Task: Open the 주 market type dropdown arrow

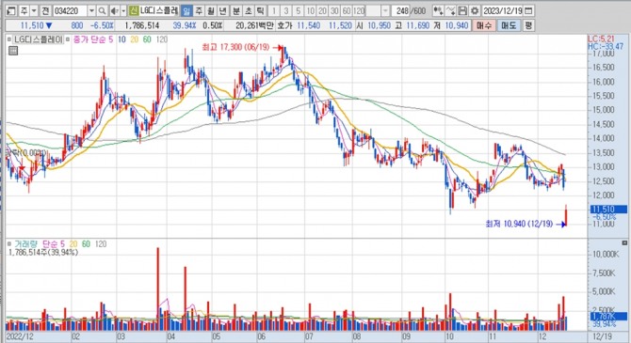Action: [34, 11]
